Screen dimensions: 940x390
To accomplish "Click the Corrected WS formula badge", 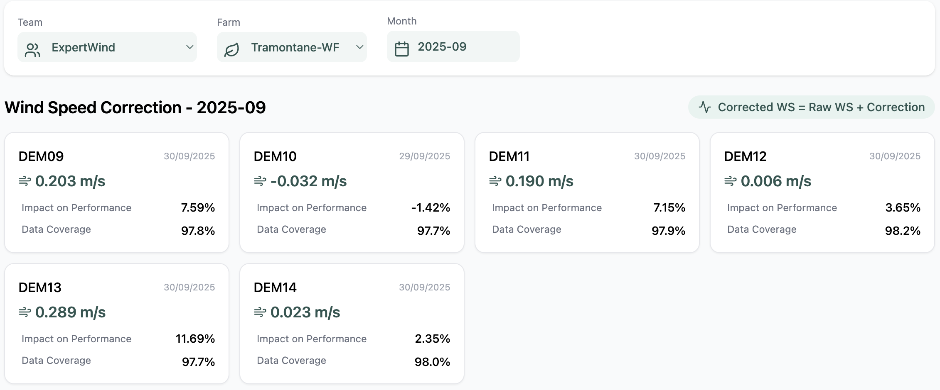I will click(811, 107).
